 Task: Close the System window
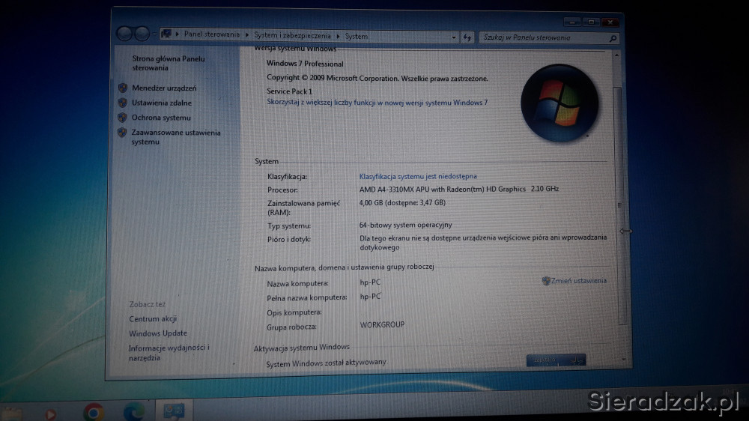tap(610, 22)
